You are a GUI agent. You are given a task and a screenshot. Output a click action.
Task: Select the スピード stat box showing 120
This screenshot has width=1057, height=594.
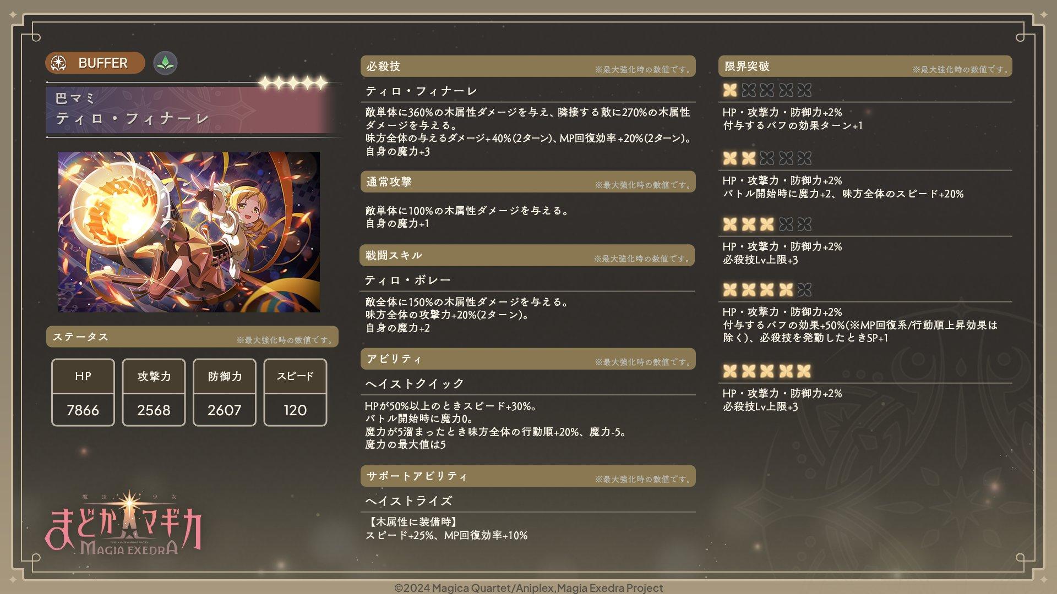(295, 392)
